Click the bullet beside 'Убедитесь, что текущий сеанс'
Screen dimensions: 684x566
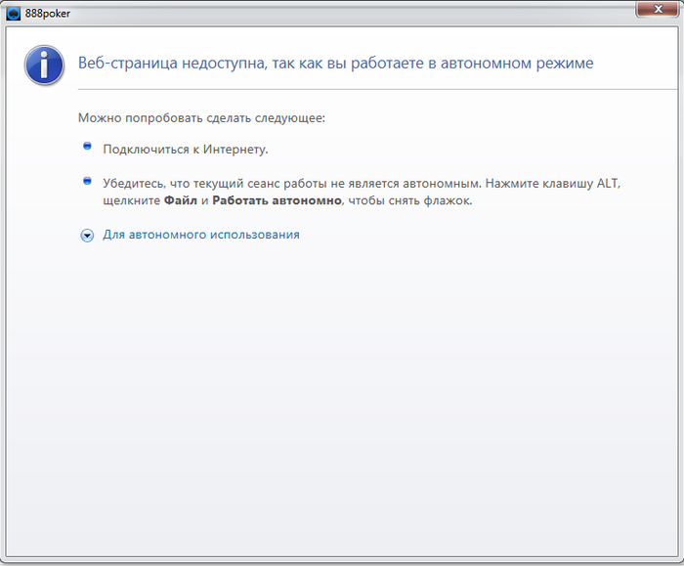pyautogui.click(x=87, y=180)
